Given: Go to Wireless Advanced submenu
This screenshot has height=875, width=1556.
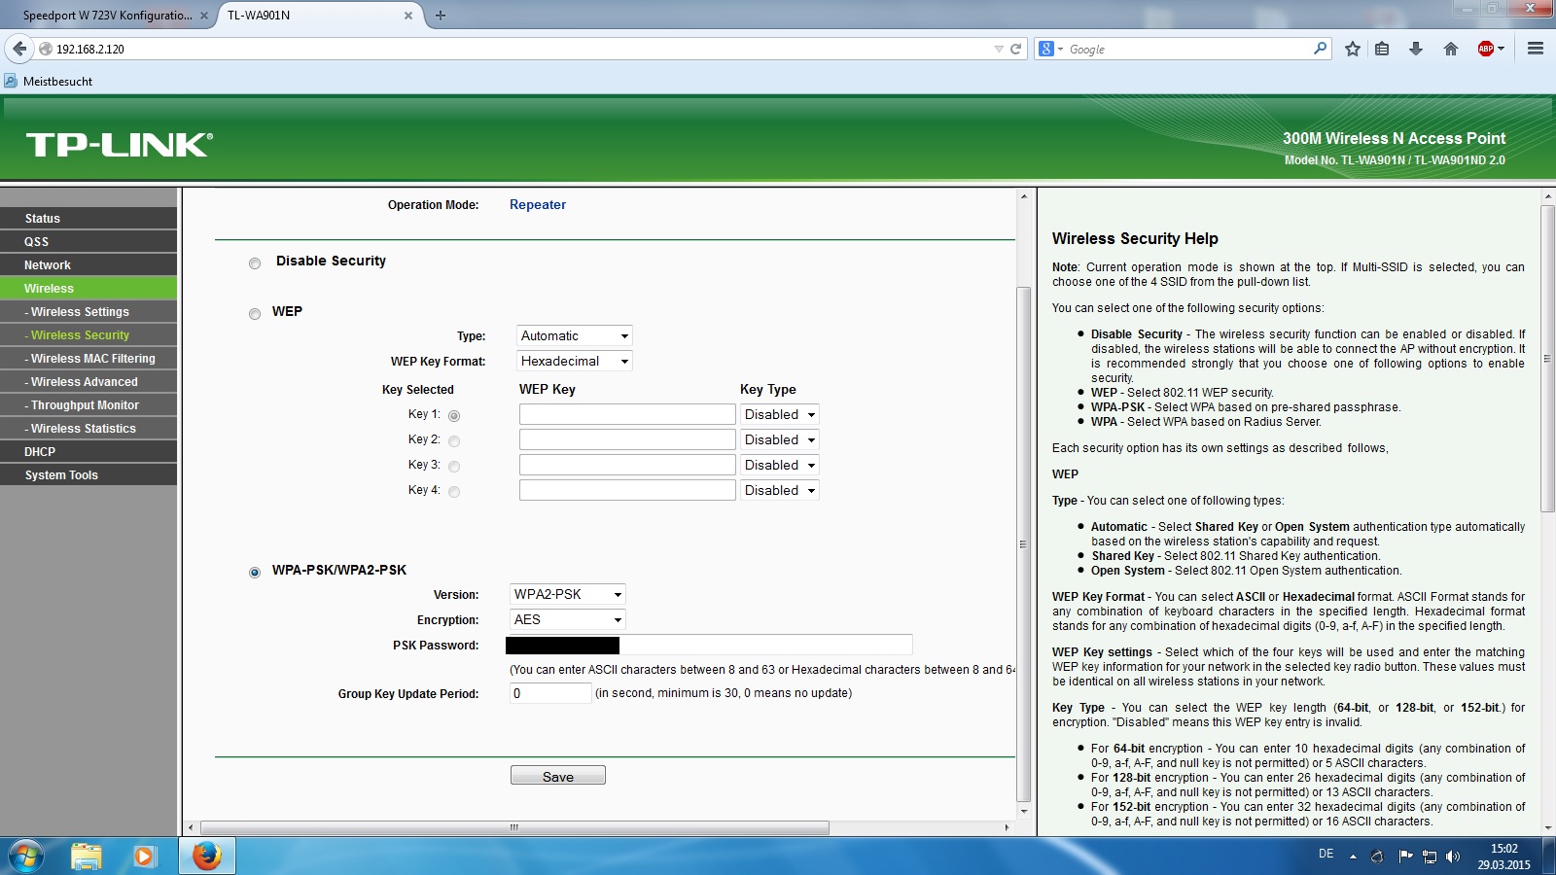Looking at the screenshot, I should click(x=88, y=382).
